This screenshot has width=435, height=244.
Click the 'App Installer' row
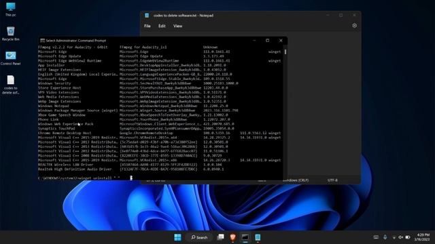159,65
